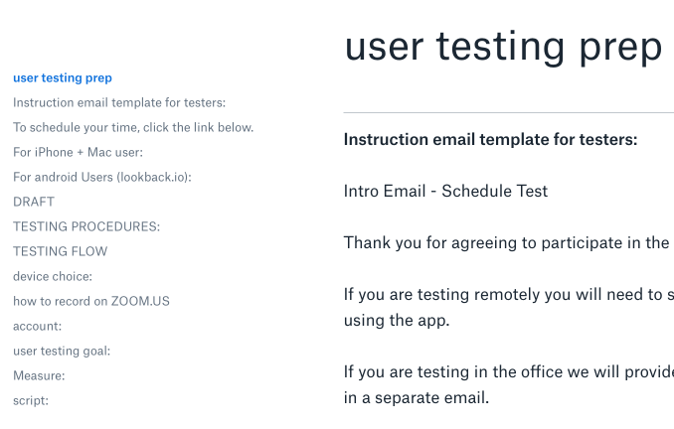
Task: Click paragraph starting 'If you are testing remotely'
Action: click(x=508, y=307)
